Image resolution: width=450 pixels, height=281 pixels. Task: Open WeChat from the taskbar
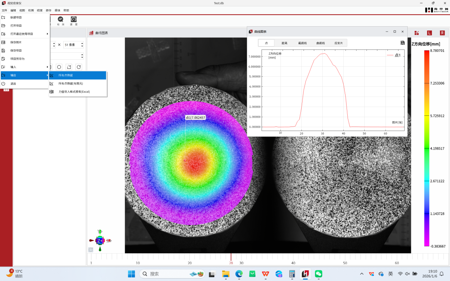[318, 274]
